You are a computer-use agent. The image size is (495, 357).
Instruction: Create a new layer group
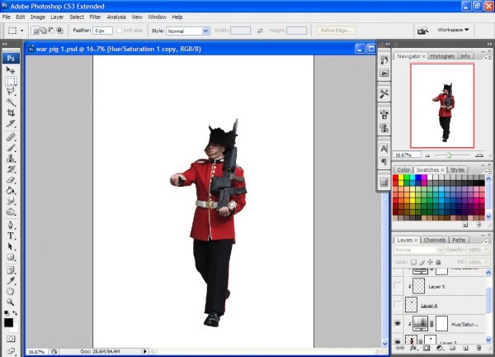coord(452,348)
